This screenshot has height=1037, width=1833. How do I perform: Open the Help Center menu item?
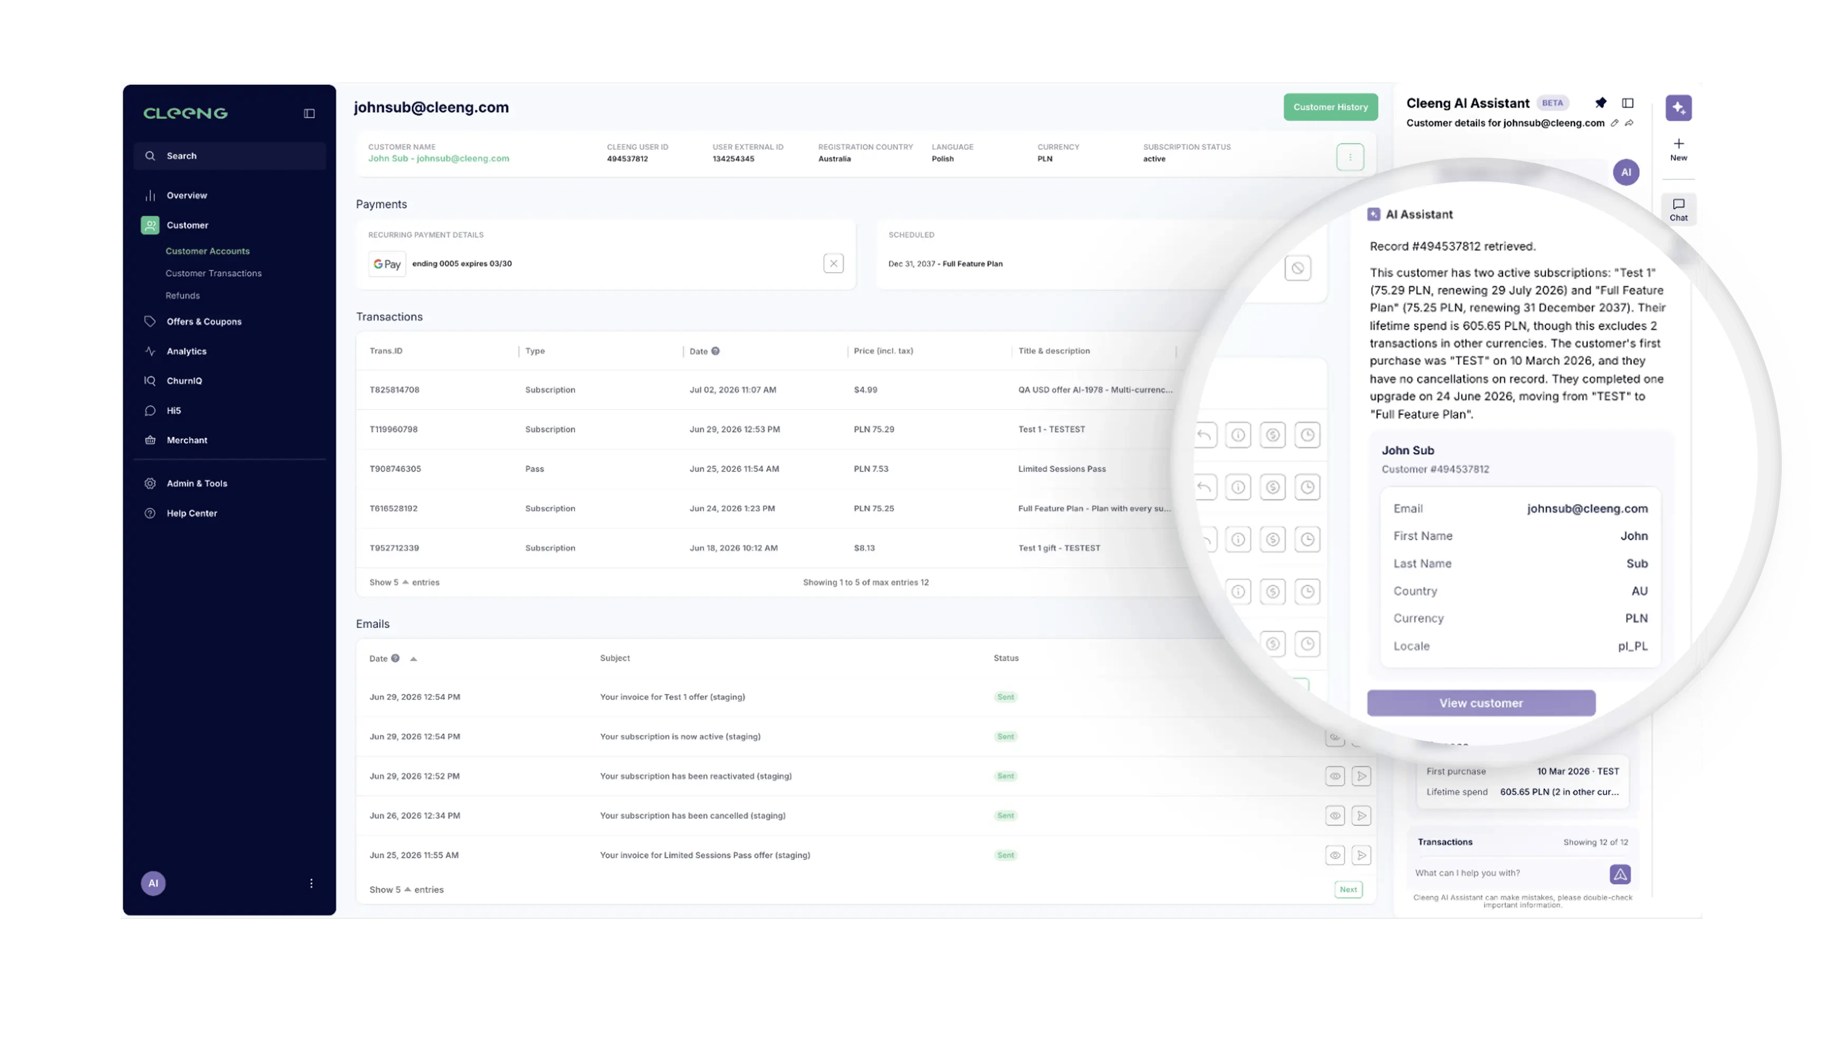click(x=192, y=513)
